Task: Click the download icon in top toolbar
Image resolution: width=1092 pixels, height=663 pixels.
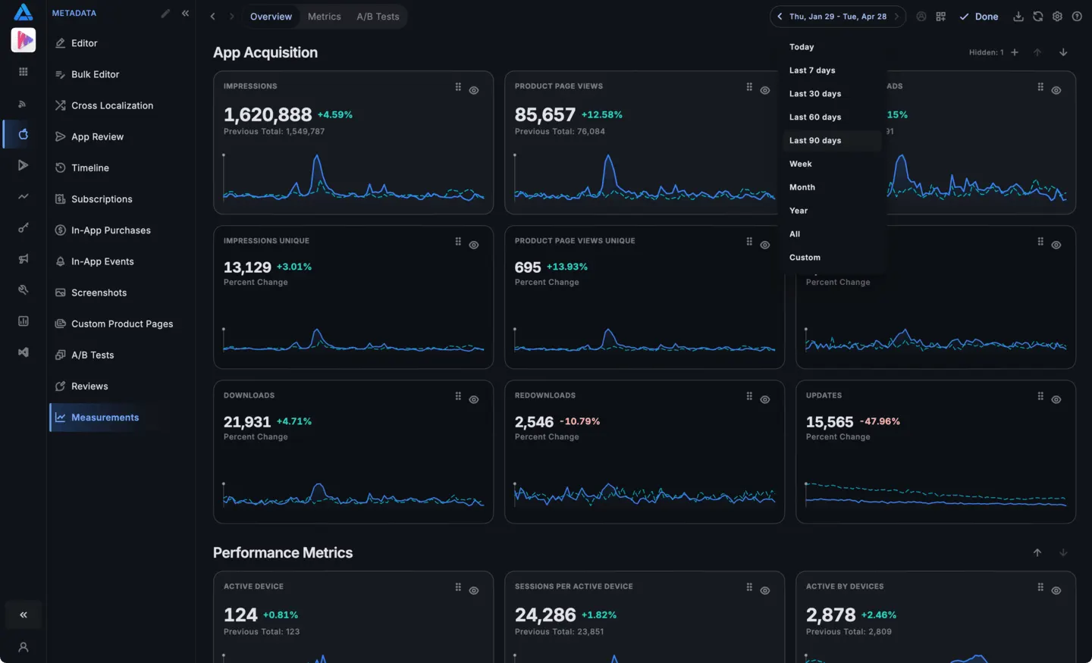Action: (1018, 17)
